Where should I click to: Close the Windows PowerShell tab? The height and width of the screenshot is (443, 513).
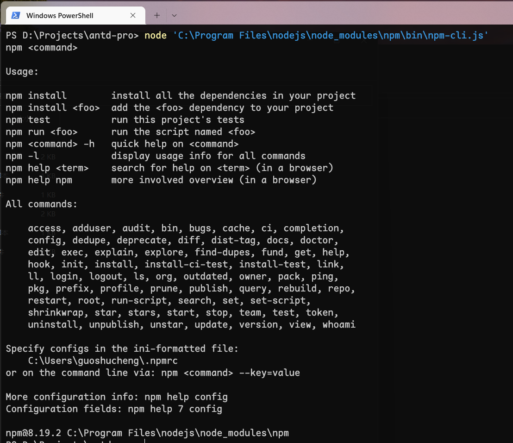[x=133, y=15]
